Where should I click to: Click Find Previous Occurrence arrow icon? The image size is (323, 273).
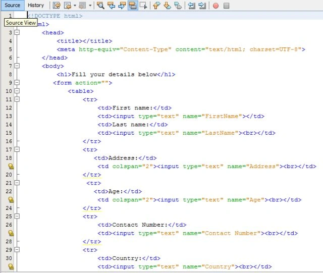(111, 6)
